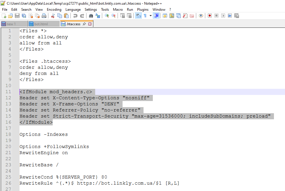
Task: Stop macro recording button
Action: click(x=216, y=16)
